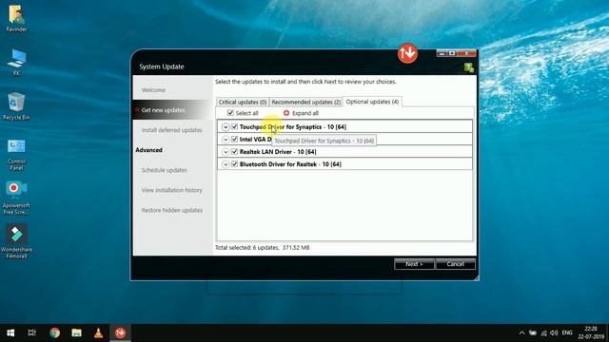Screen dimensions: 609x342
Task: Show hidden system tray icons
Action: pos(521,332)
